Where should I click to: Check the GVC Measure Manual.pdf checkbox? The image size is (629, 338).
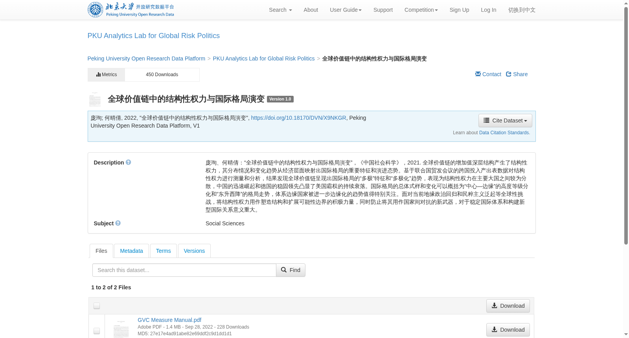click(97, 331)
